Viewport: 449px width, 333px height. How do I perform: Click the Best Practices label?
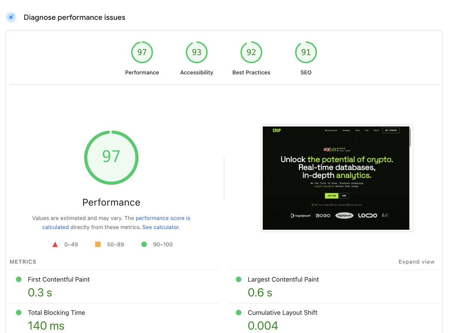(x=251, y=73)
